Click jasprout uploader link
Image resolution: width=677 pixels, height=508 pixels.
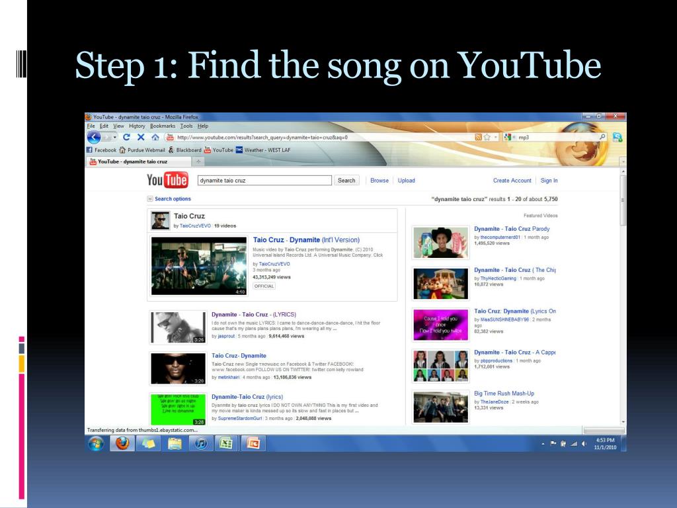[226, 336]
